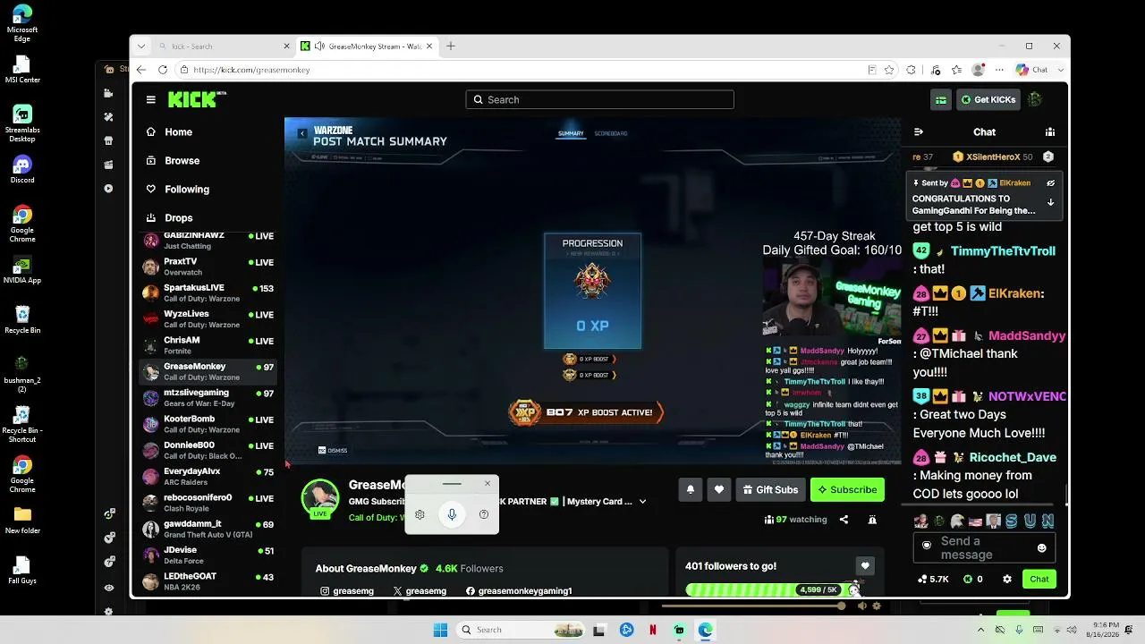Follow the channel with heart button
The image size is (1145, 644).
pos(719,490)
